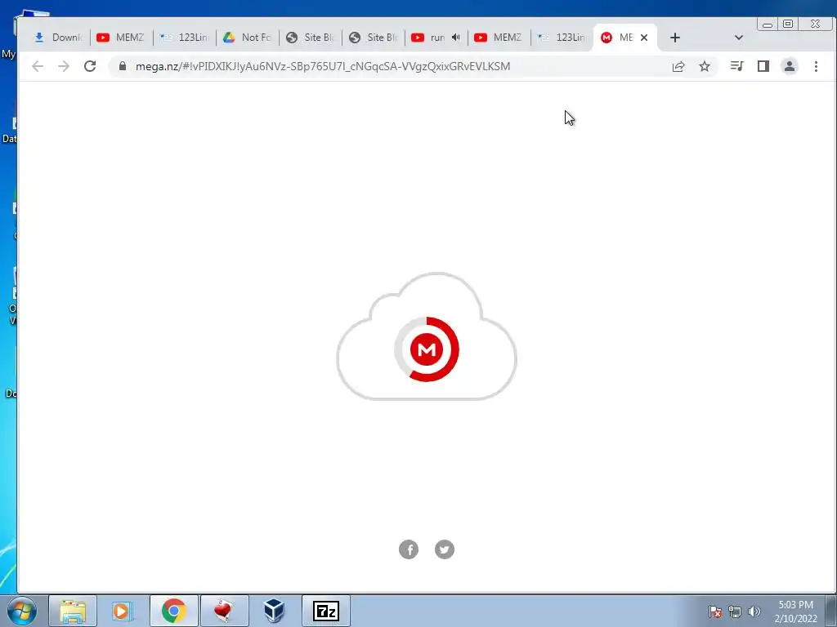The height and width of the screenshot is (627, 837).
Task: Mute audio icon on the run tab
Action: [x=455, y=38]
